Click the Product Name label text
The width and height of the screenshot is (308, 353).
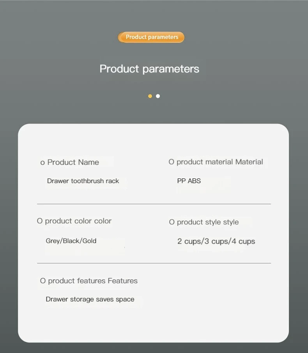[73, 162]
